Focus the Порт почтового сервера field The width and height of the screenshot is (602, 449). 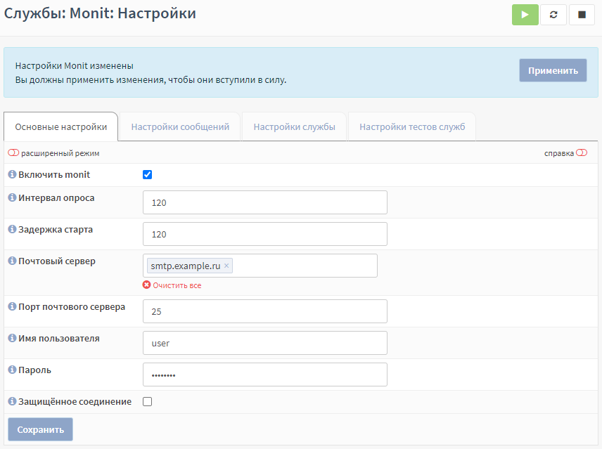pos(265,311)
